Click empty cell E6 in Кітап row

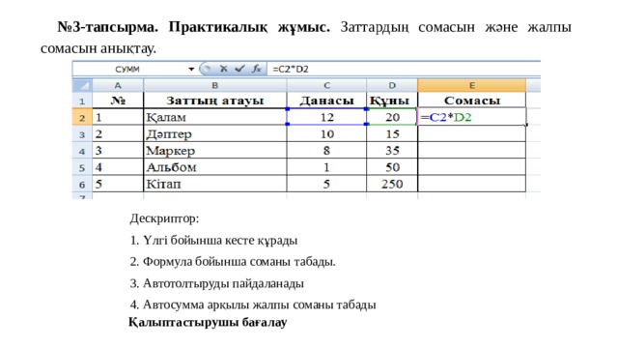[x=472, y=184]
